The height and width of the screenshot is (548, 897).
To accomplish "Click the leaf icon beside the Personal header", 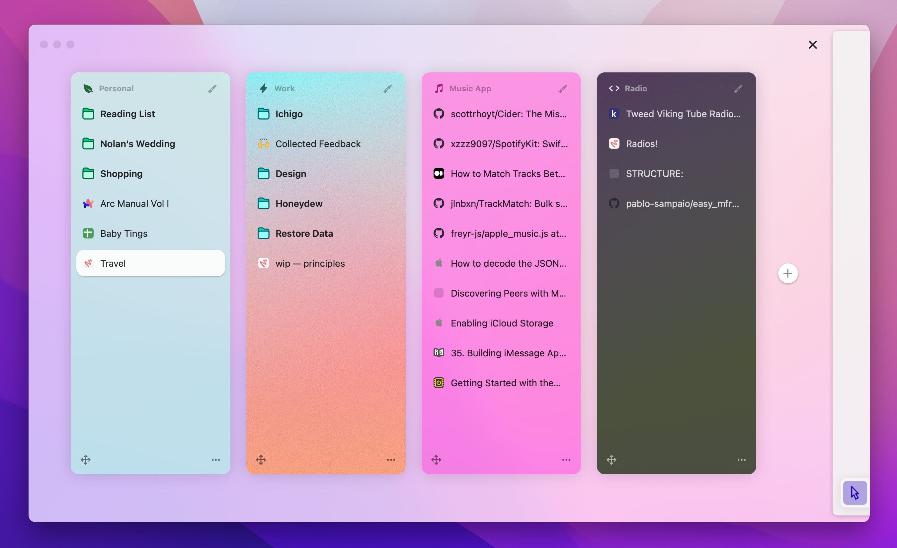I will 88,88.
